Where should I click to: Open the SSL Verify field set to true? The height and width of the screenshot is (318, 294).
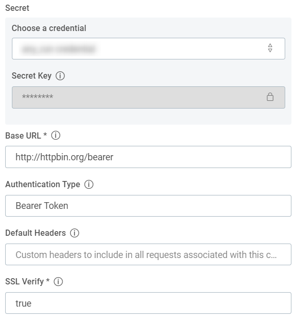pyautogui.click(x=148, y=303)
